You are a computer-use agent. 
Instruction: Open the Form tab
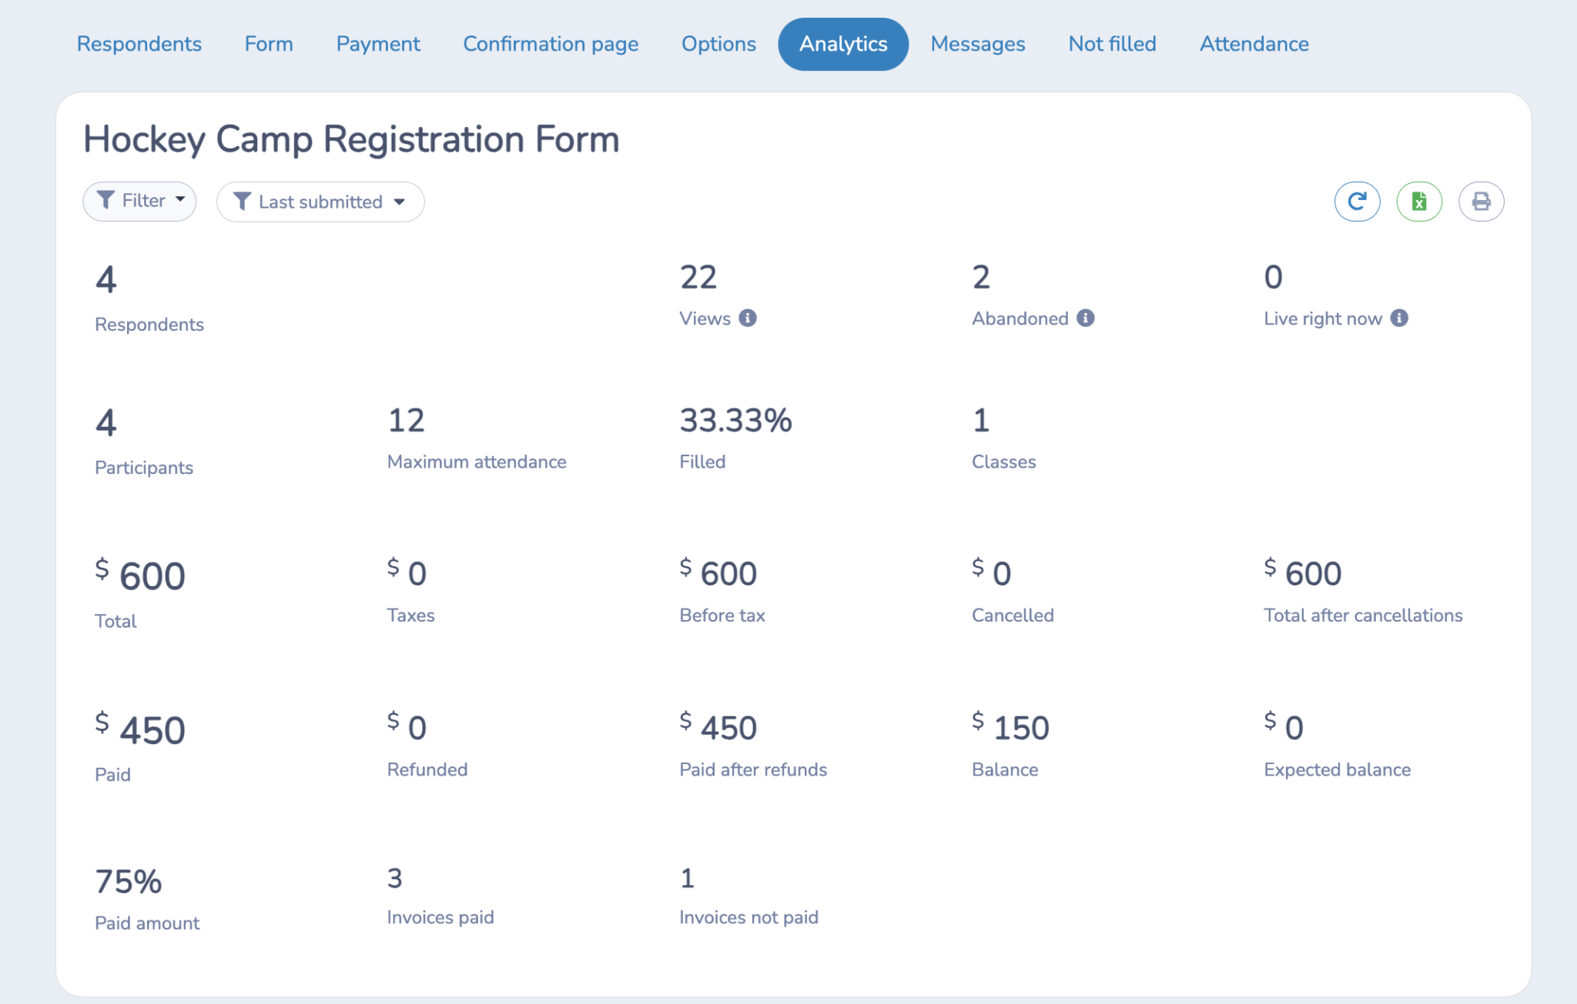(x=269, y=44)
